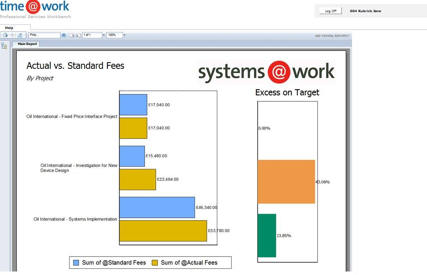Click the greyed-out up-arrow toolbar icon
This screenshot has width=427, height=275.
(x=12, y=35)
